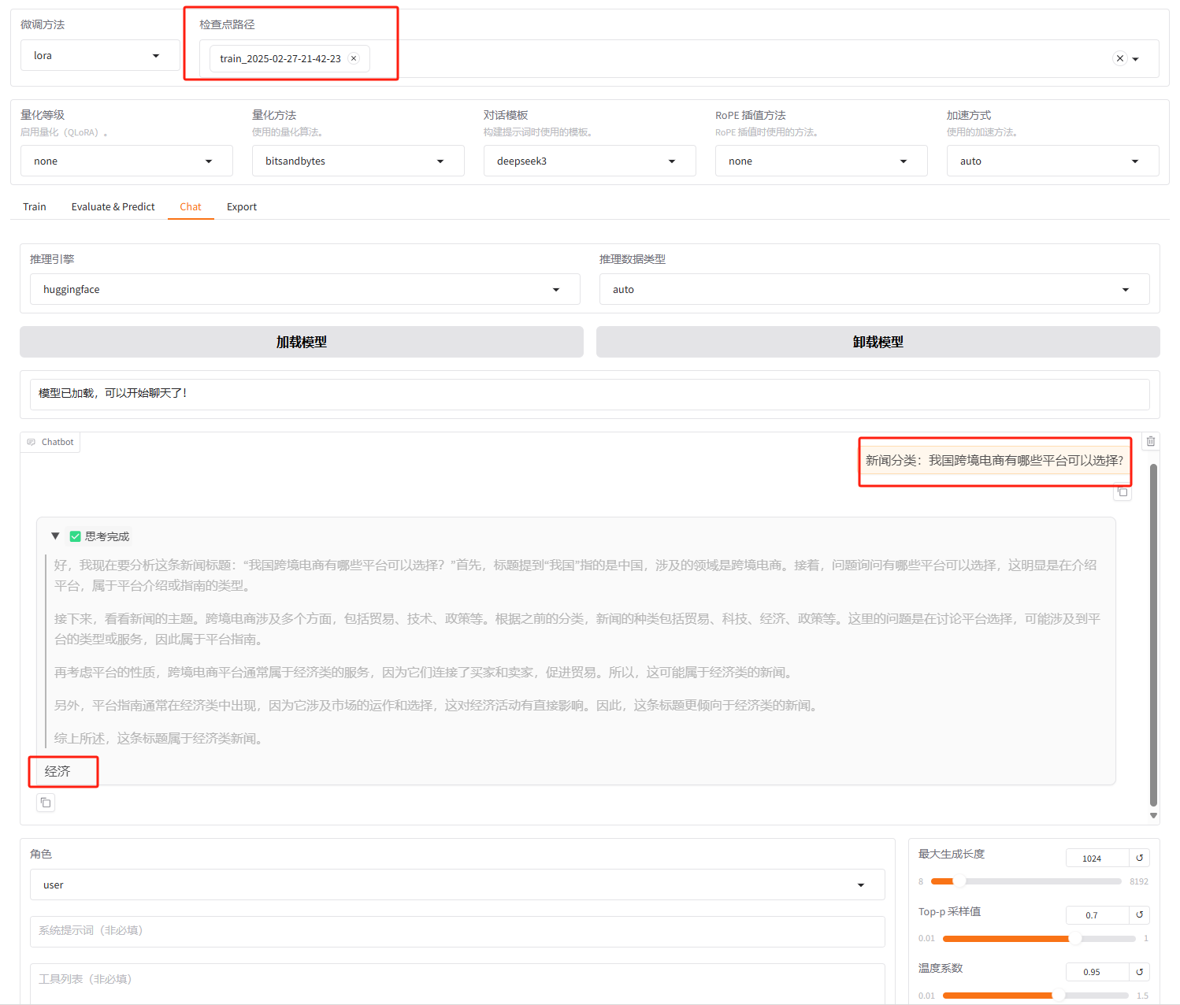Open the 推理引擎 huggingface dropdown
1180x1005 pixels.
pos(305,289)
